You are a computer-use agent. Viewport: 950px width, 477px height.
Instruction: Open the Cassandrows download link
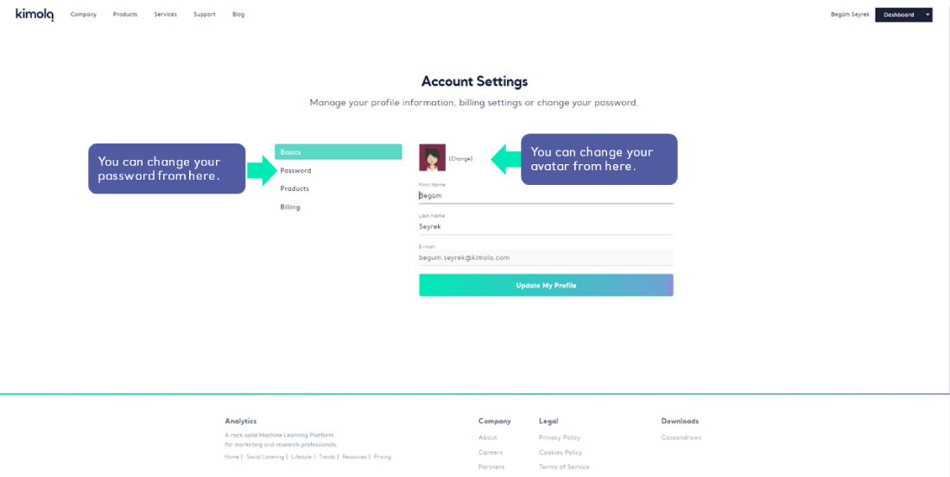pos(681,438)
